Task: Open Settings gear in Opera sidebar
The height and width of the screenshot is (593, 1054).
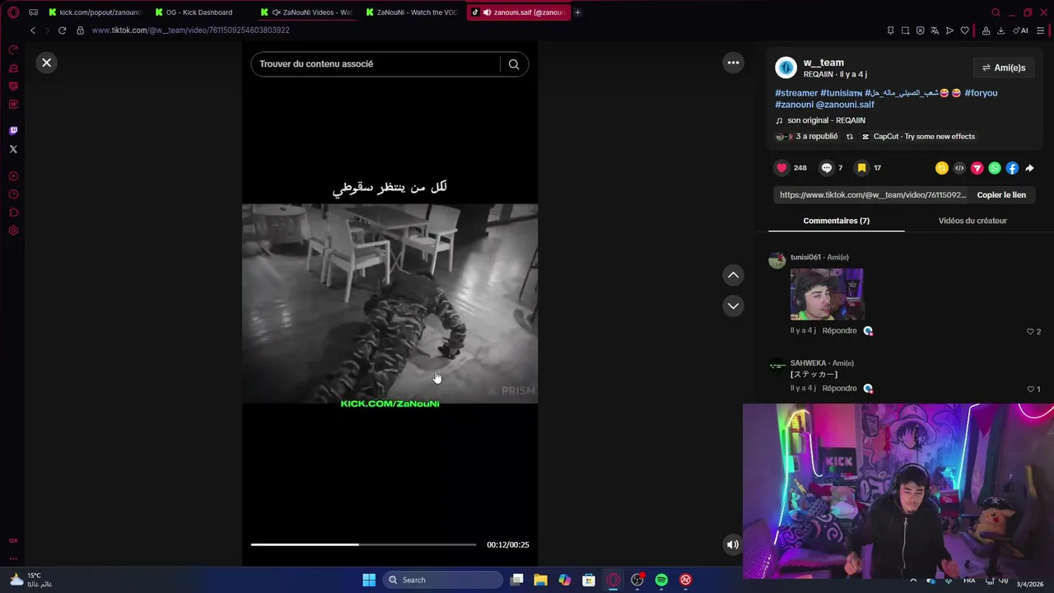Action: [x=13, y=231]
